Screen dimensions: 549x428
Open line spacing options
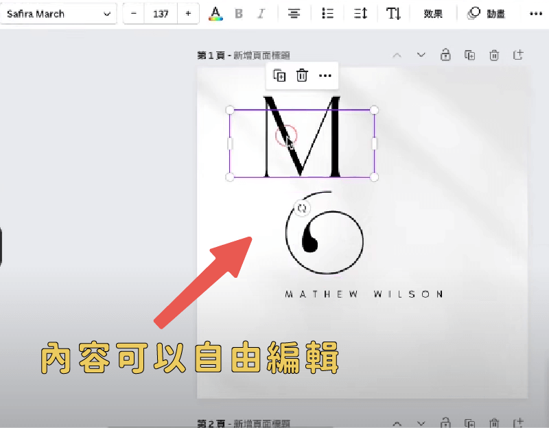(361, 14)
